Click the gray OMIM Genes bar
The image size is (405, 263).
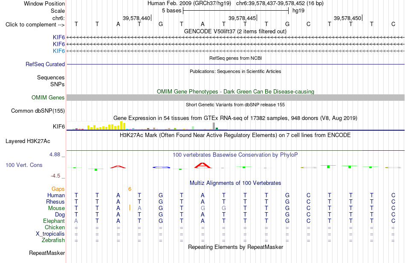[235, 97]
